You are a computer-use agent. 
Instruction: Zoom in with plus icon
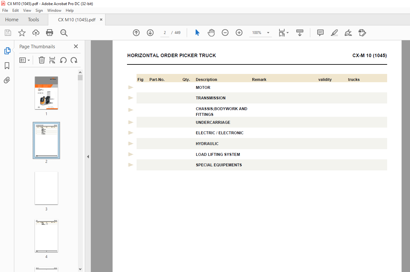239,33
